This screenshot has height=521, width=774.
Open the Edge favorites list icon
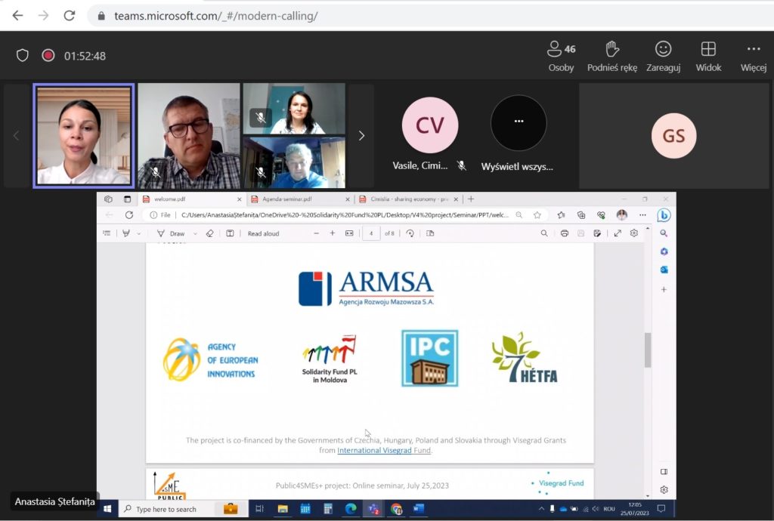(x=562, y=215)
